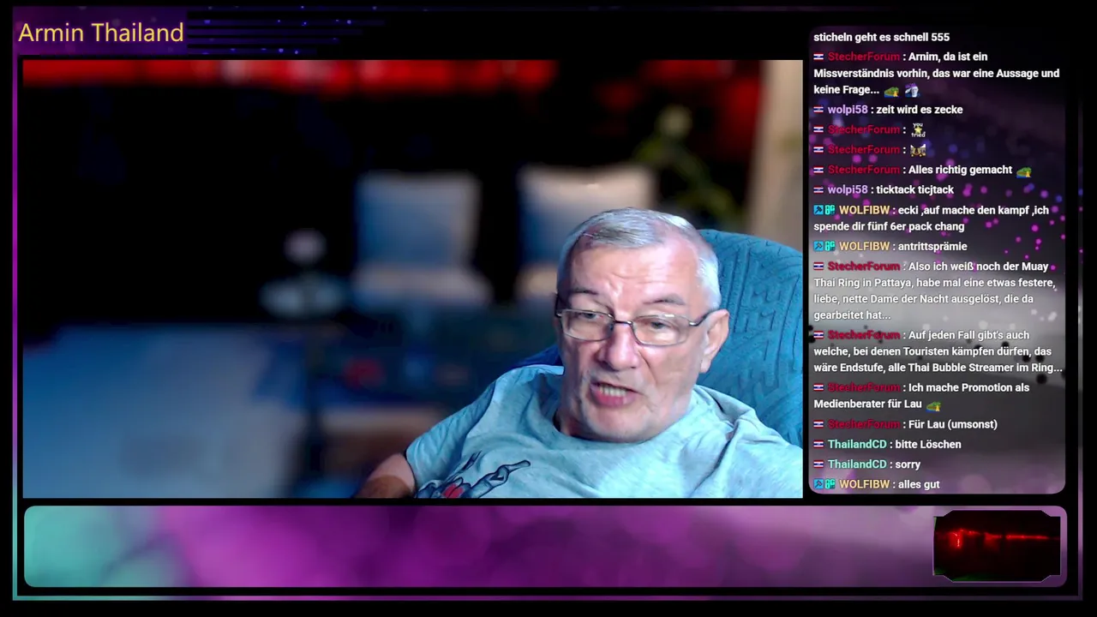Click the flag badge beside ThailandCD "sorry"
1097x617 pixels.
click(818, 464)
